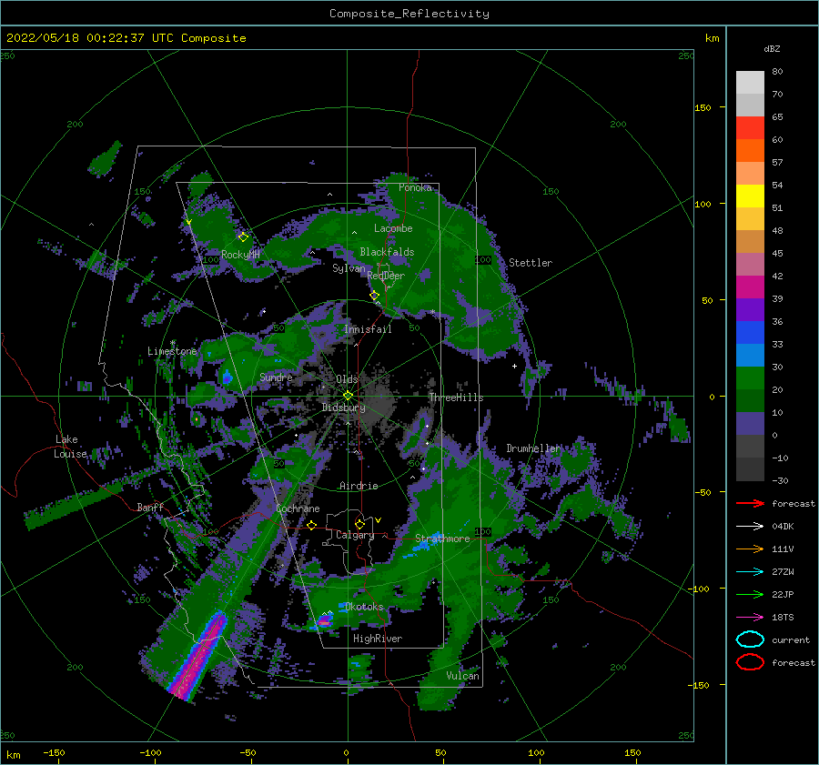Viewport: 819px width, 765px height.
Task: Click the Ponoka label
Action: pos(415,187)
